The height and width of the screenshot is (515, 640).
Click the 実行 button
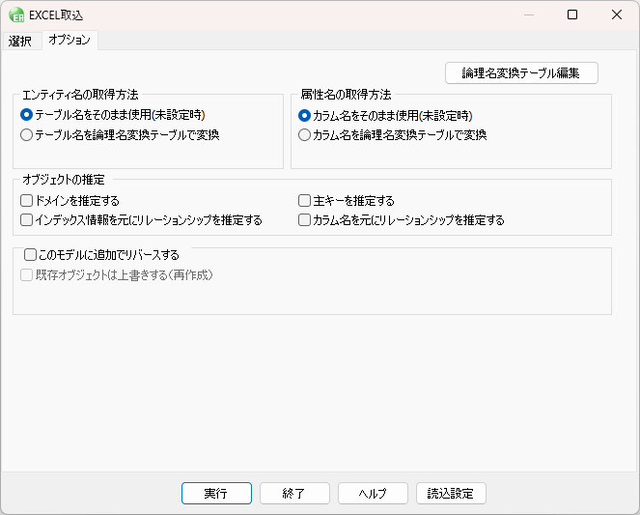click(216, 494)
